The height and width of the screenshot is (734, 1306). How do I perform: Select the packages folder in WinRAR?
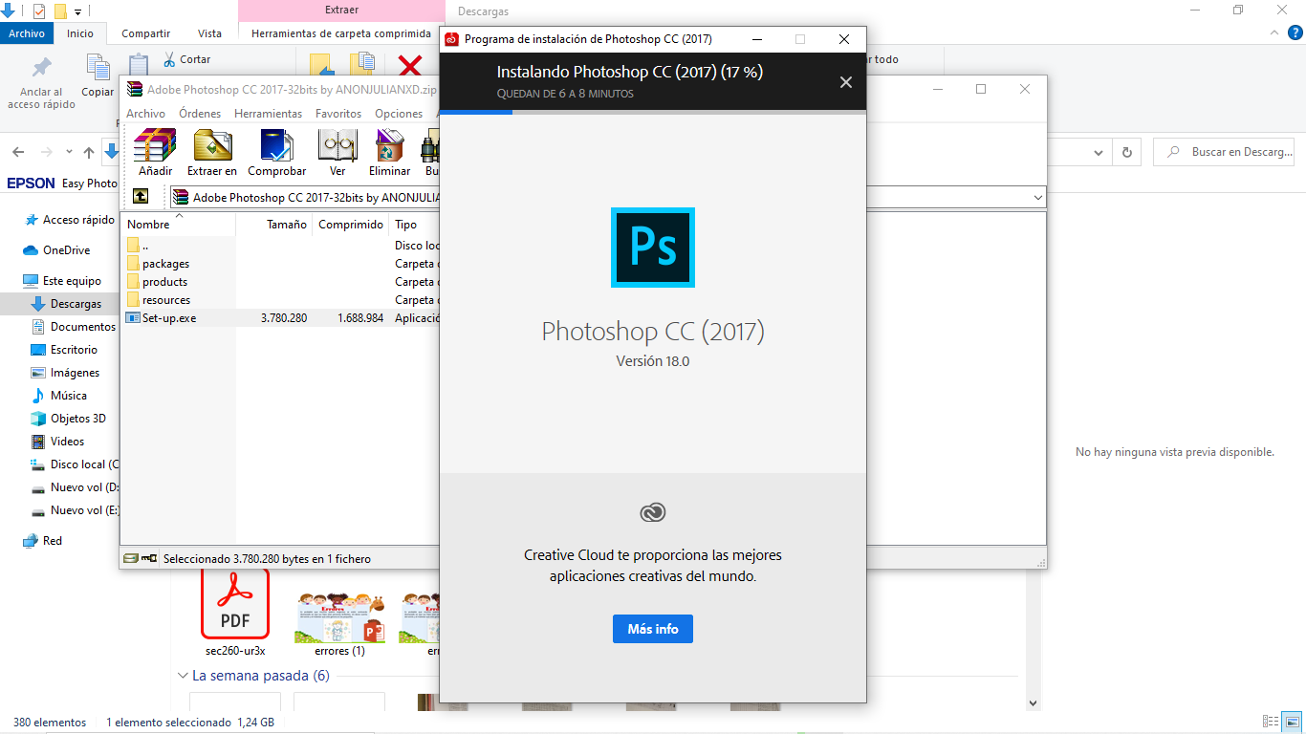pos(165,264)
